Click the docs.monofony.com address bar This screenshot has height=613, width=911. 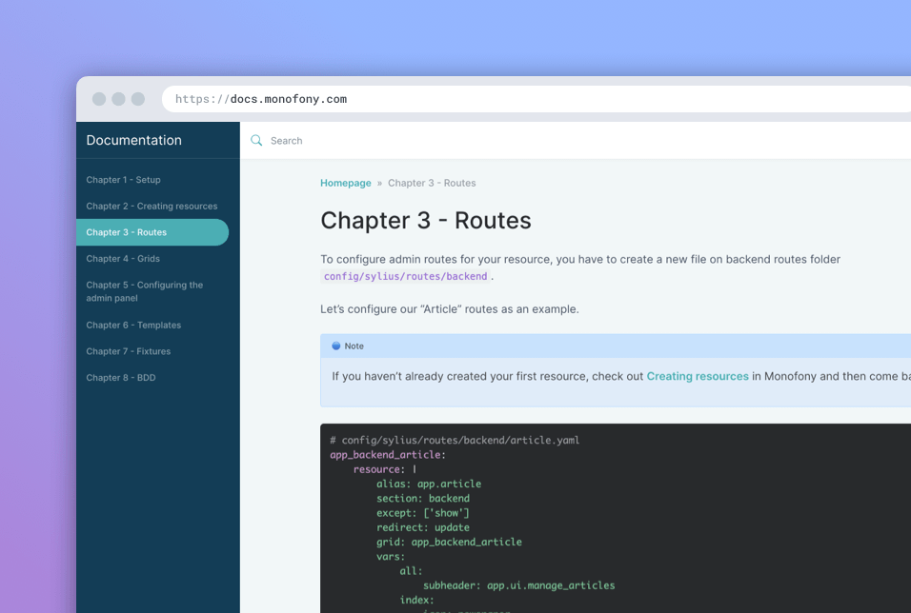(536, 99)
